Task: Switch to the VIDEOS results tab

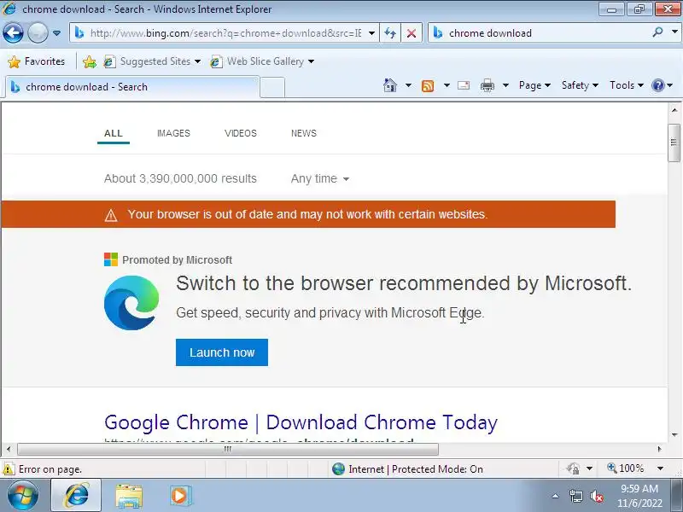Action: pos(241,133)
